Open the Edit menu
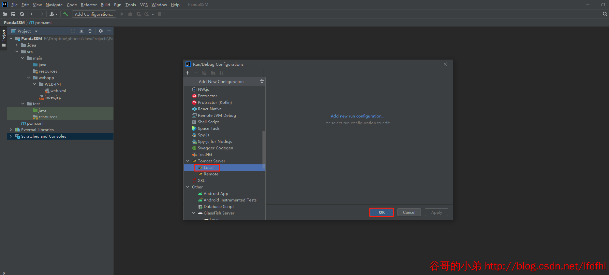This screenshot has height=275, width=609. click(x=25, y=5)
